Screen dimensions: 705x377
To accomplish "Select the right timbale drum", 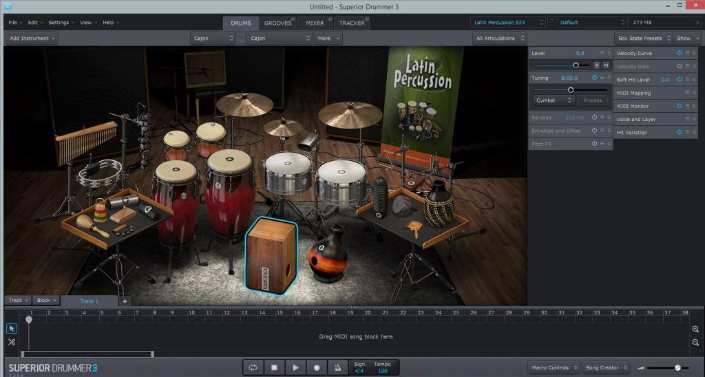I will 341,182.
